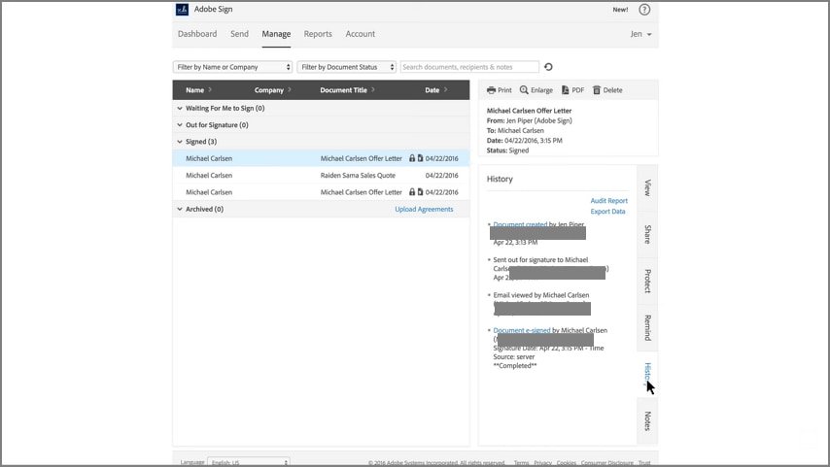
Task: Open the Reports tab
Action: click(x=318, y=34)
